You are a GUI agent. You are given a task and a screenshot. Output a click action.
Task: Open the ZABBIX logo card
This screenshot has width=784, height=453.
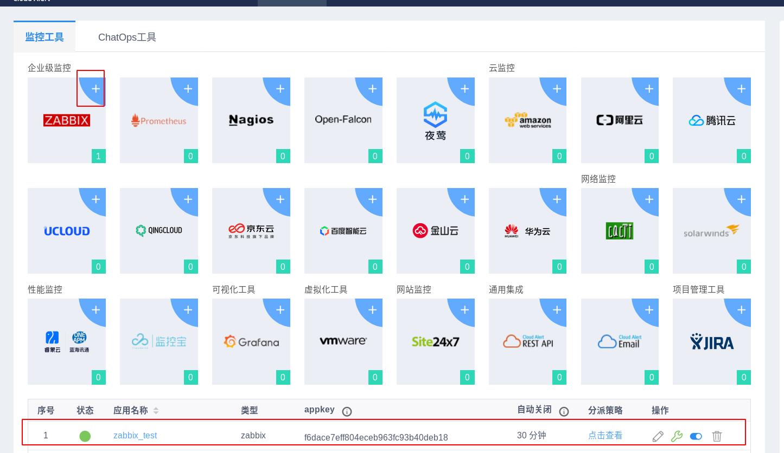tap(67, 120)
